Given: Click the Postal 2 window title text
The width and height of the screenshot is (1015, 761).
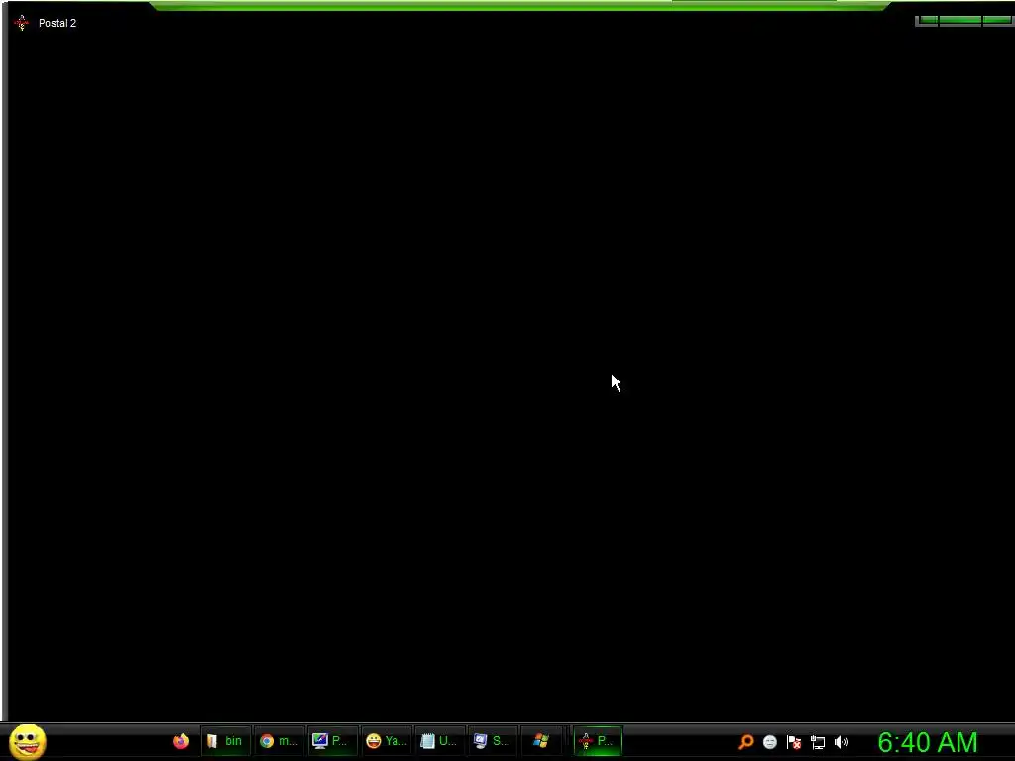Looking at the screenshot, I should point(57,23).
